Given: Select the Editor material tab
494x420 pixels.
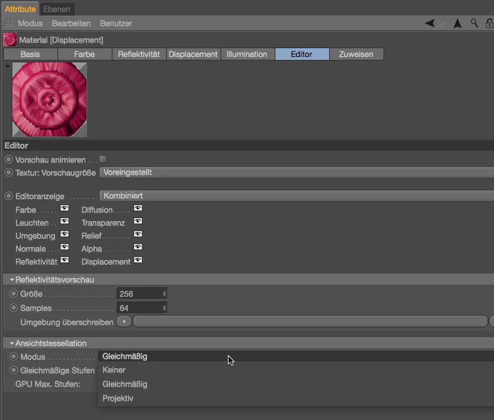Looking at the screenshot, I should coord(301,54).
